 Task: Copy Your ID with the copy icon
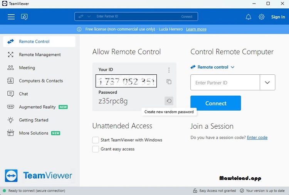tap(169, 82)
